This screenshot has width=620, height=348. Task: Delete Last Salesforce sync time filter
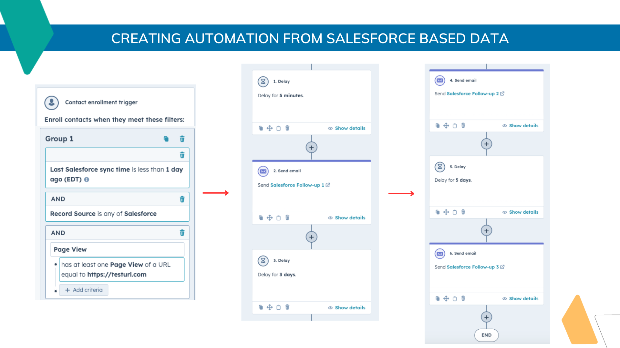(182, 155)
